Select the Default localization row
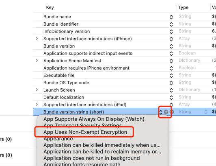216x166 pixels. pos(124,97)
